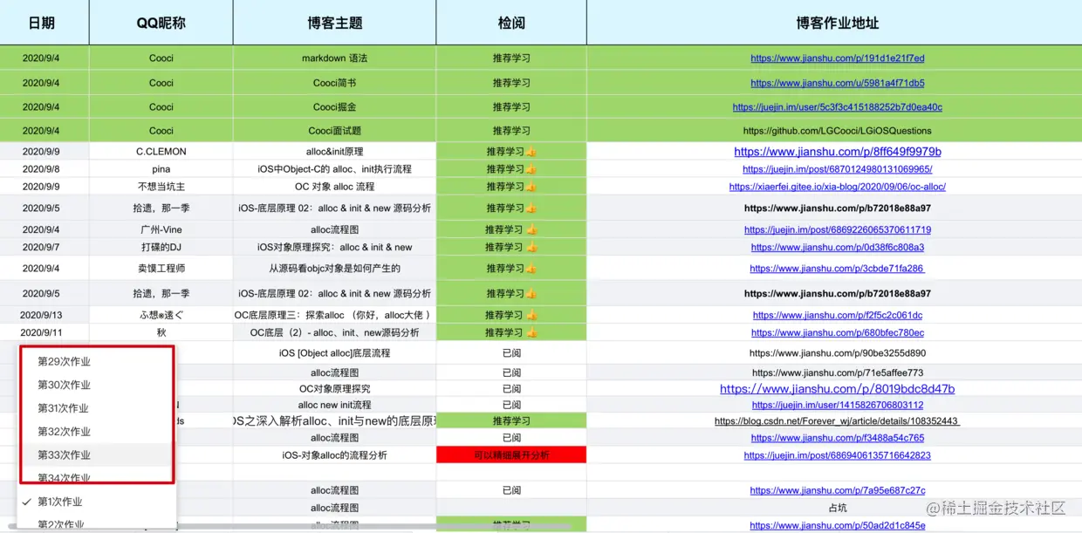Select 'iOS-对象alloc的流程分析' topic cell
Image resolution: width=1082 pixels, height=533 pixels.
(335, 455)
